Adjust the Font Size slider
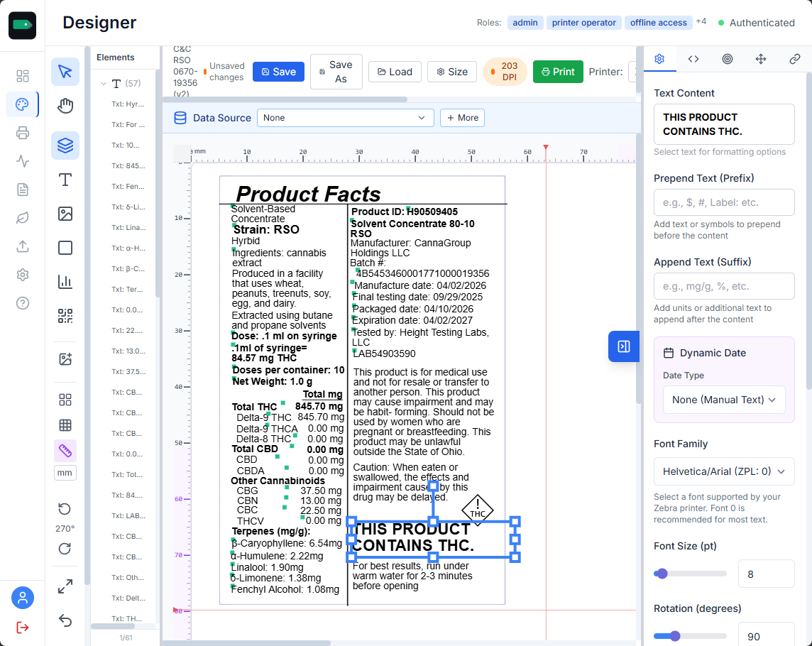 662,574
